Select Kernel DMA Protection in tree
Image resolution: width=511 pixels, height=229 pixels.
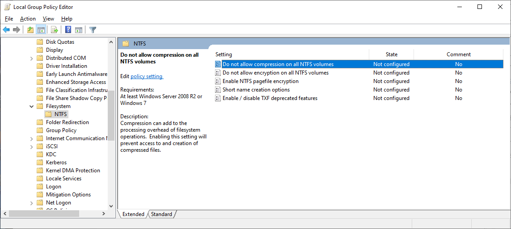click(73, 171)
